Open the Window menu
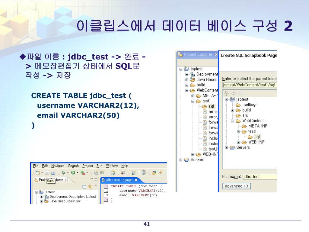 coord(112,166)
